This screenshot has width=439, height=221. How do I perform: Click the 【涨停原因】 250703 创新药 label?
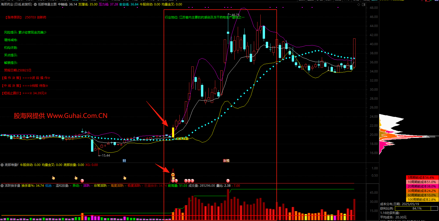[26, 17]
